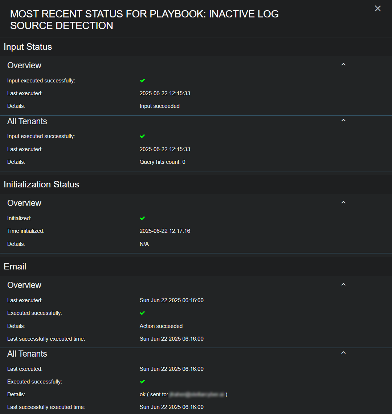Click the green checkmark beside Initialized
Viewport: 392px width, 414px height.
(142, 218)
